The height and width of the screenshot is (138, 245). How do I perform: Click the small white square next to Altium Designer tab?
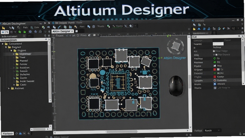pos(77,31)
